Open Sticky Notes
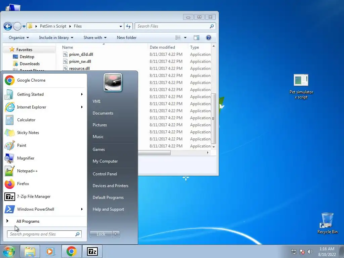Image resolution: width=344 pixels, height=258 pixels. pos(45,132)
